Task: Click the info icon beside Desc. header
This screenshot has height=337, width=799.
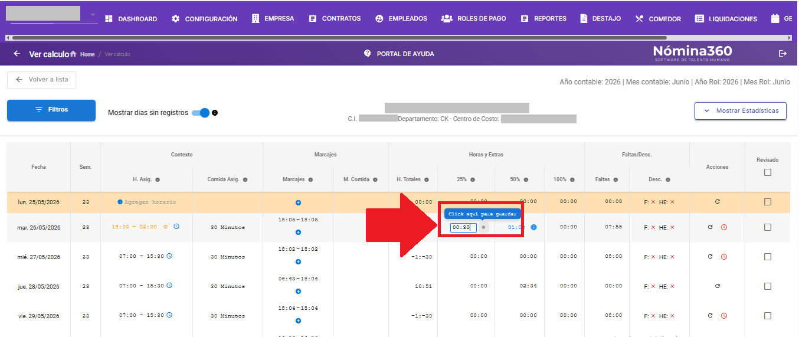Action: coord(668,179)
